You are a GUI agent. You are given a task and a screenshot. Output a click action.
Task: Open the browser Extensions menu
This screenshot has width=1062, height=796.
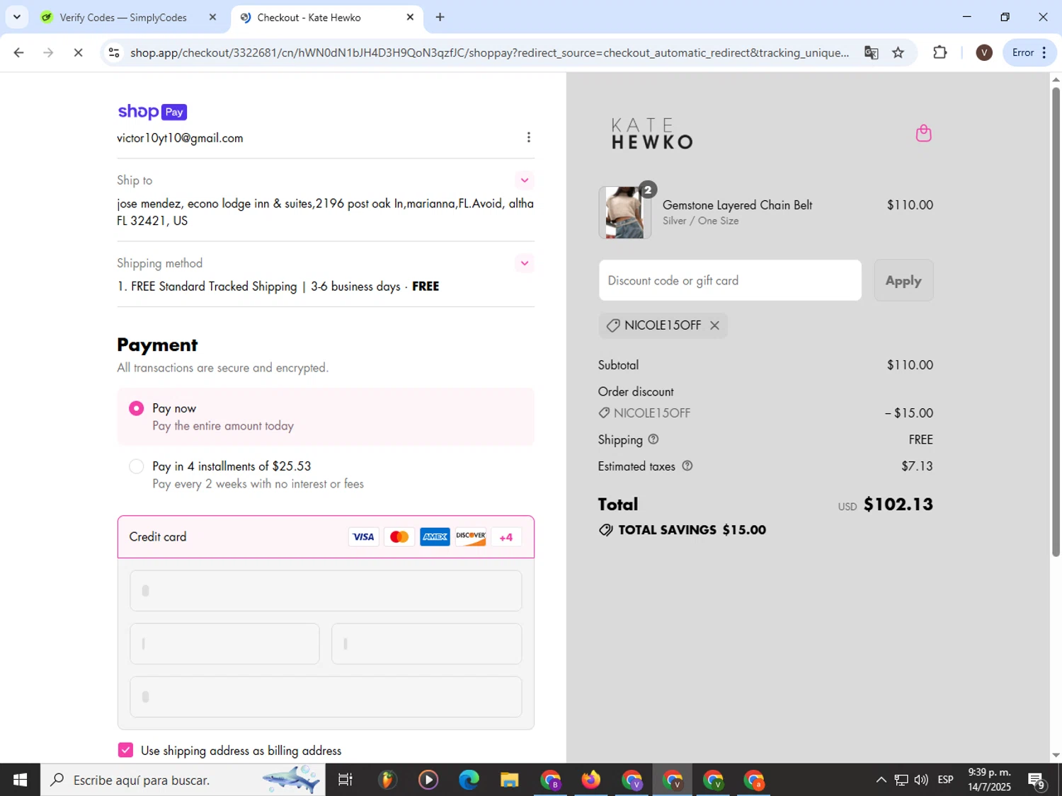click(x=940, y=52)
